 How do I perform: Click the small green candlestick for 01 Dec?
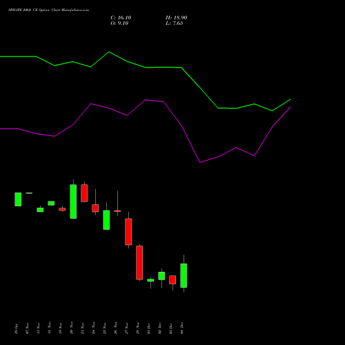150,280
